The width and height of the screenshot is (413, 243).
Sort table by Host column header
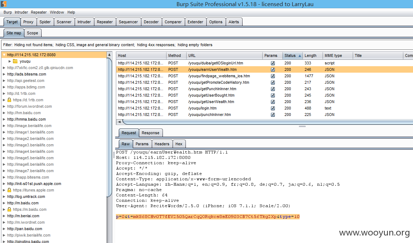[x=141, y=56]
